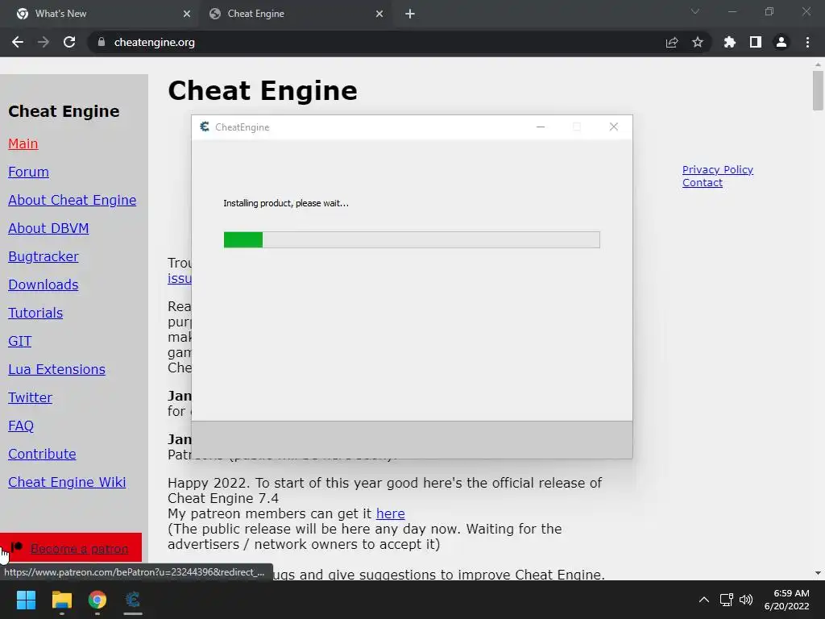Open the Contact link
The width and height of the screenshot is (825, 619).
(703, 183)
